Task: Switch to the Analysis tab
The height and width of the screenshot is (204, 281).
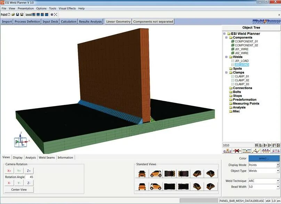Action: point(31,158)
